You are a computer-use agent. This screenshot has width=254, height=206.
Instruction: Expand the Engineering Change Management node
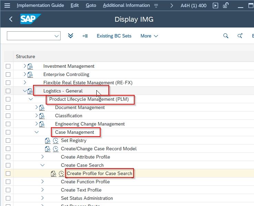pos(36,123)
